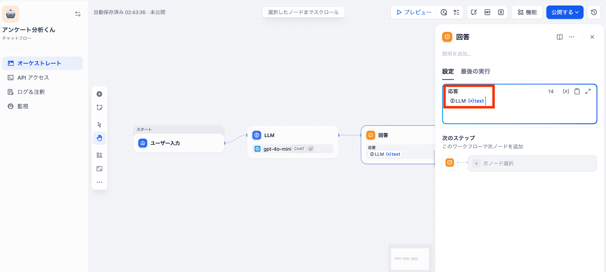The image size is (606, 272).
Task: Add a note with the sticky note icon
Action: coord(99,107)
